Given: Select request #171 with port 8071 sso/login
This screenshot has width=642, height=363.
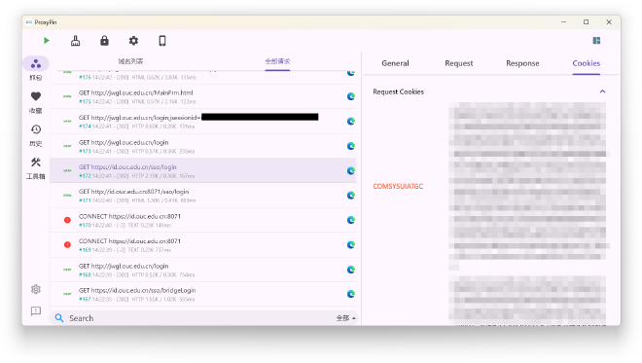Looking at the screenshot, I should pos(203,196).
